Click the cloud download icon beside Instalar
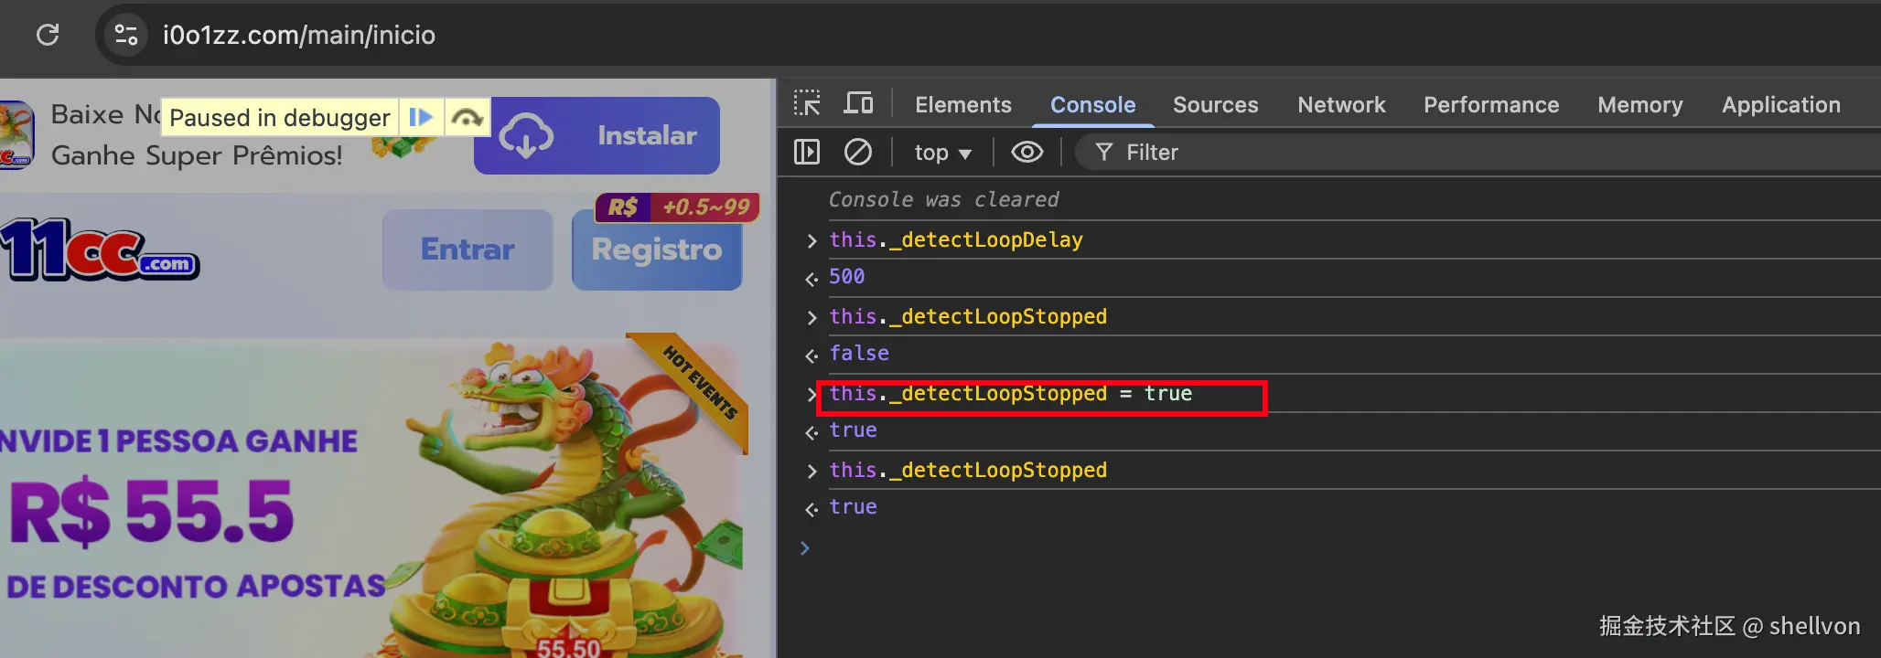Image resolution: width=1881 pixels, height=658 pixels. 526,135
